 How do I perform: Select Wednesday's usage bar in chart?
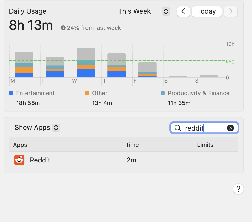click(x=86, y=63)
